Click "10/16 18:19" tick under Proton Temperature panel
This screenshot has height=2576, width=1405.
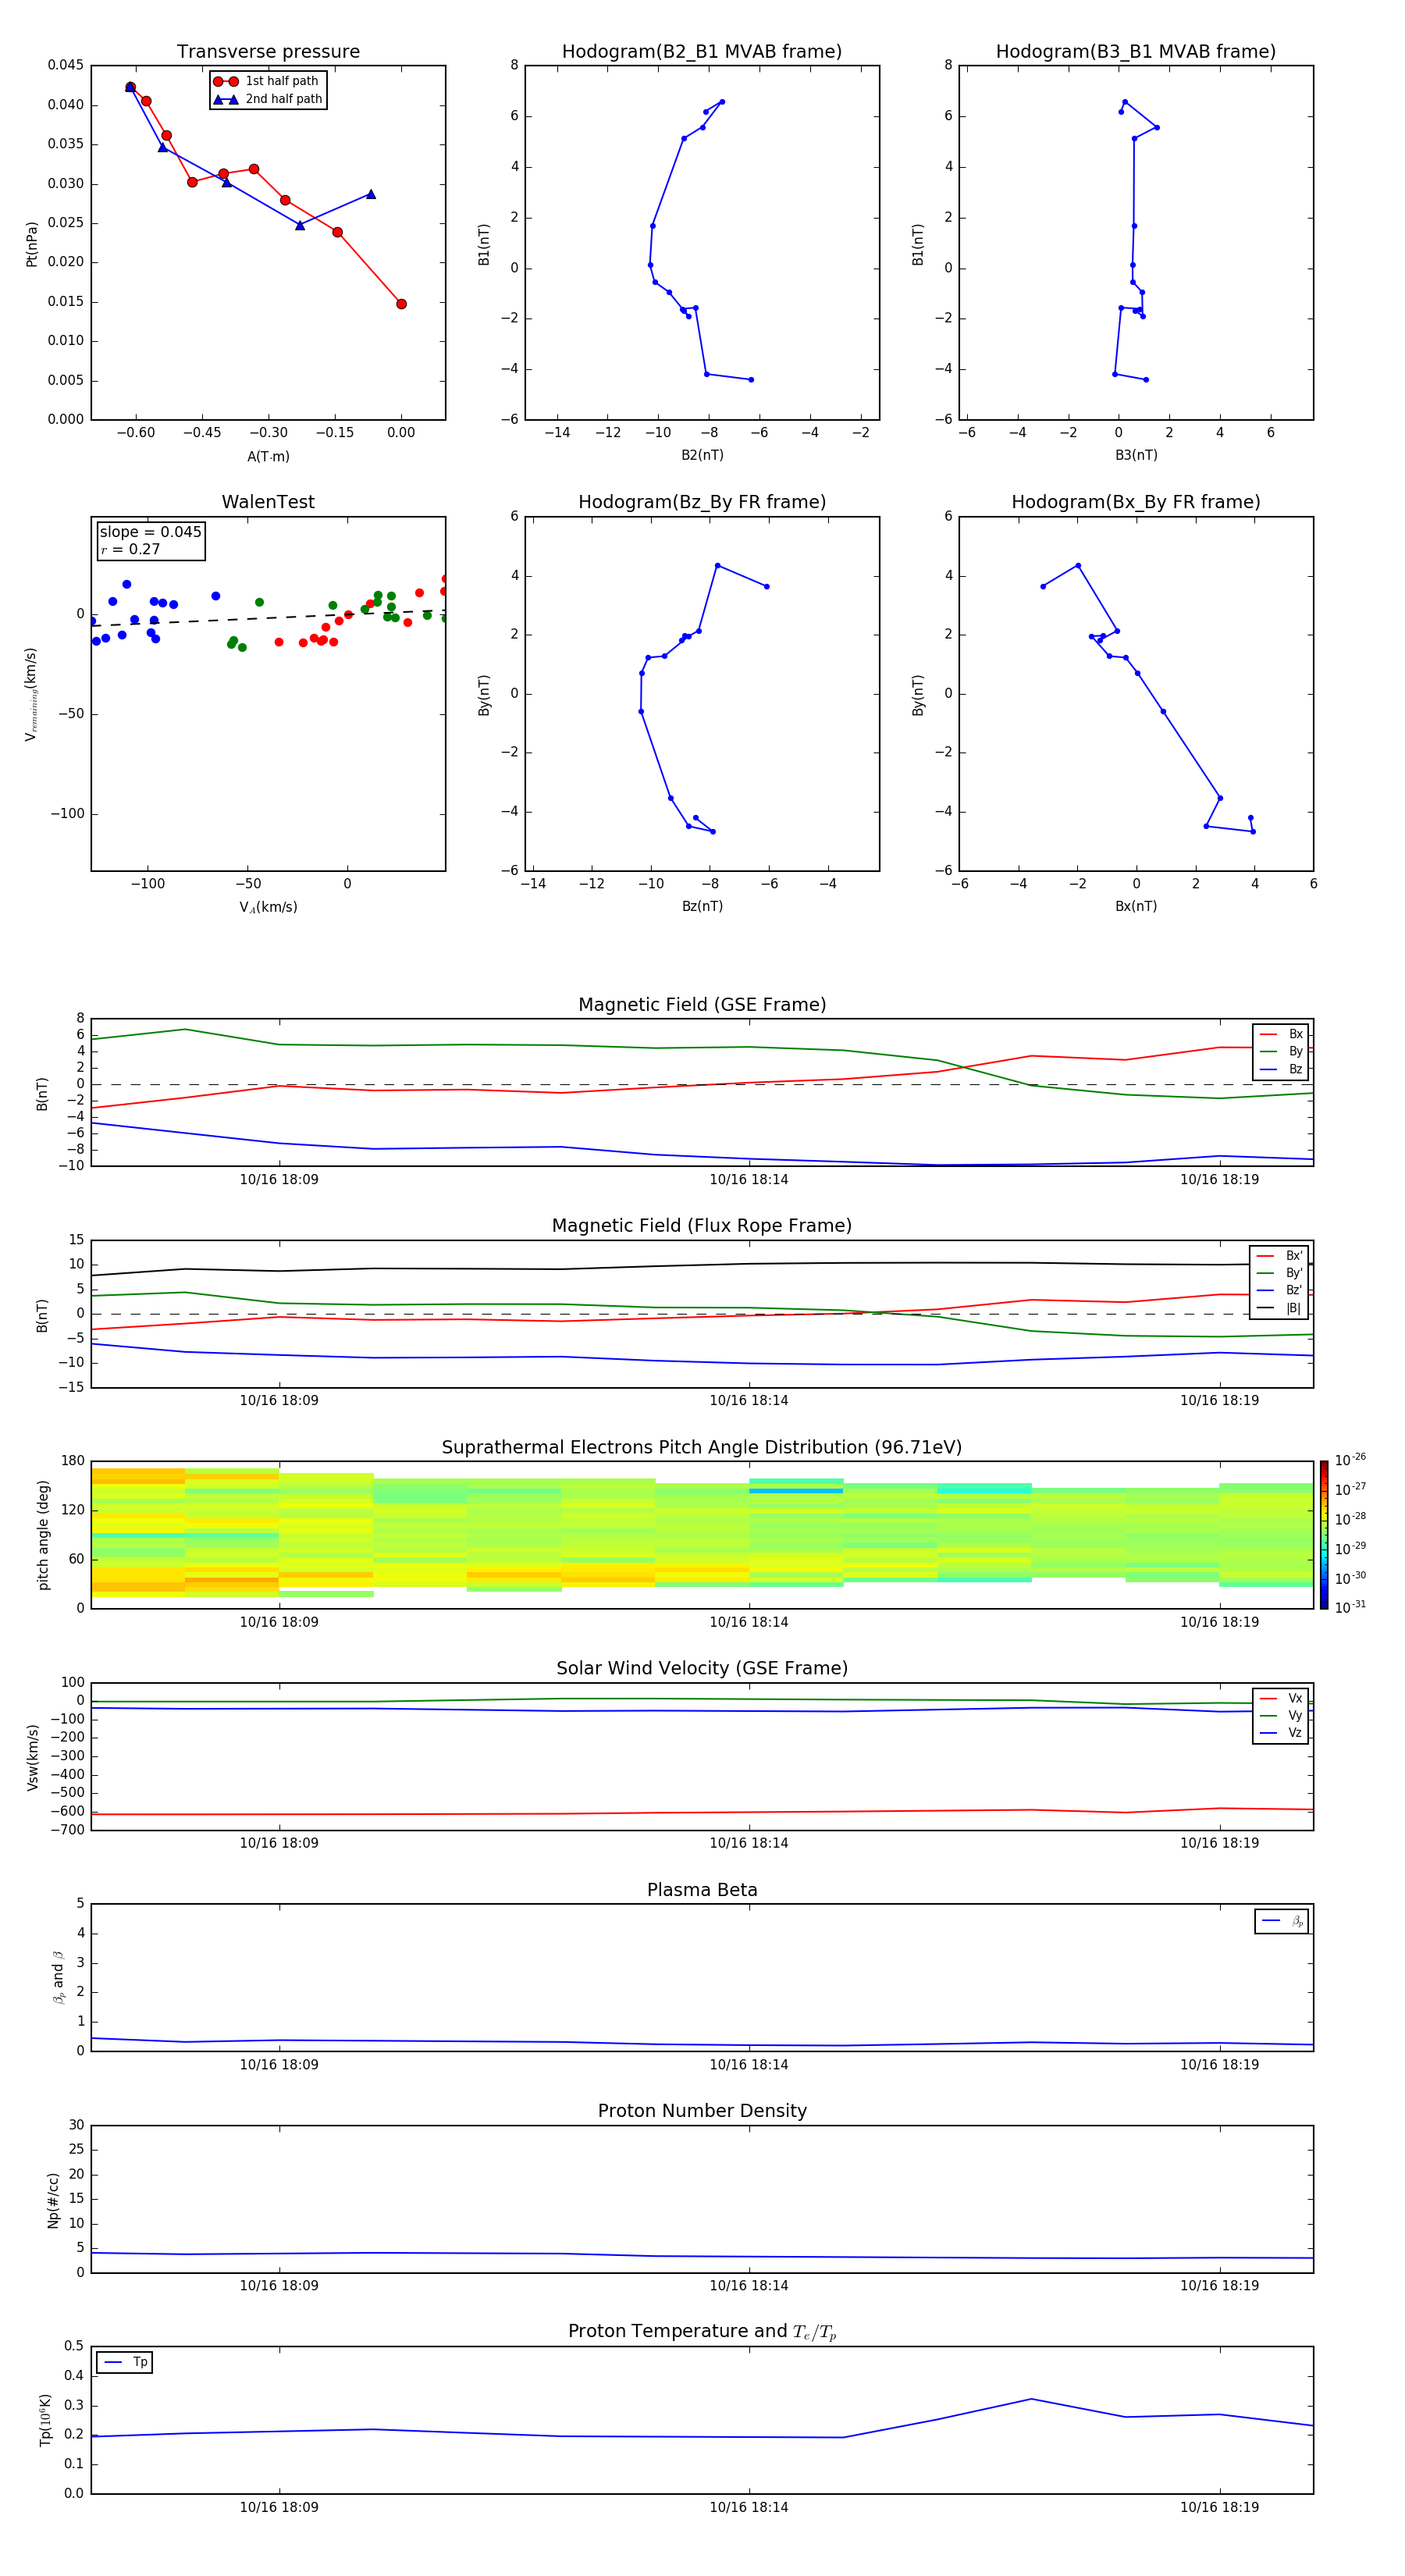pyautogui.click(x=1219, y=2507)
